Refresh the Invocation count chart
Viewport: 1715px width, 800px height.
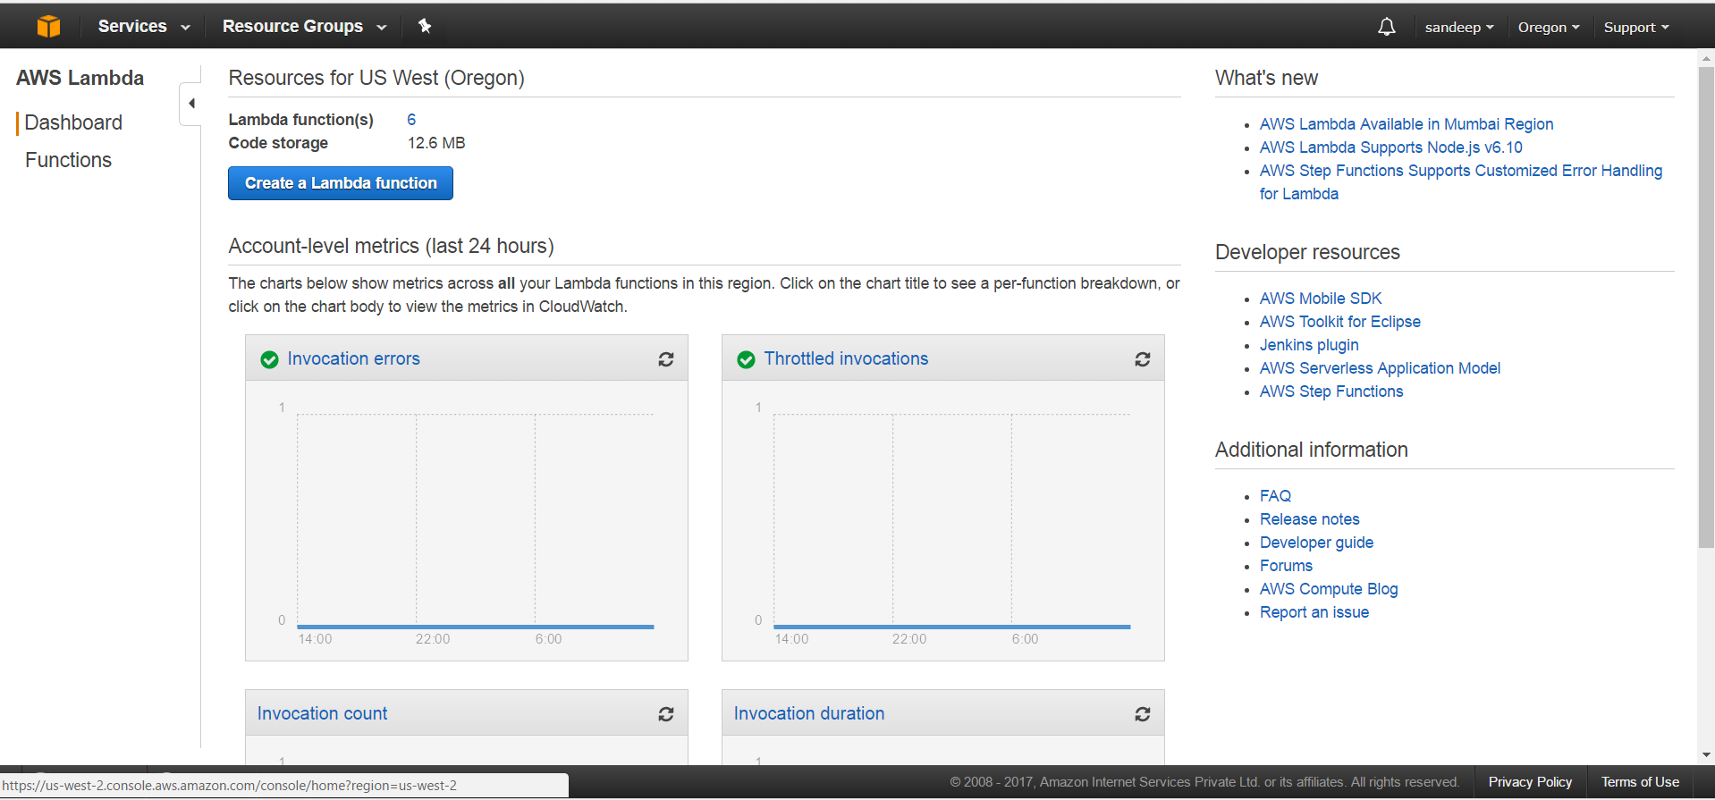pos(666,714)
